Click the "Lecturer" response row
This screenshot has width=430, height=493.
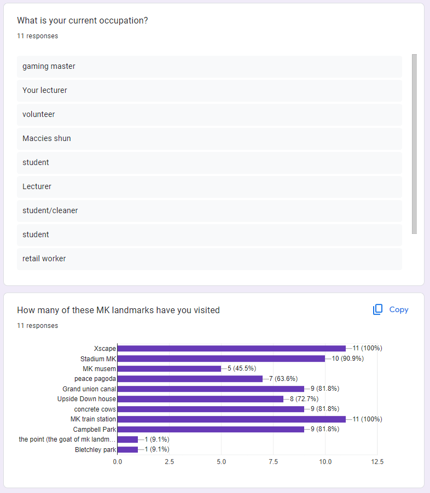click(x=210, y=186)
